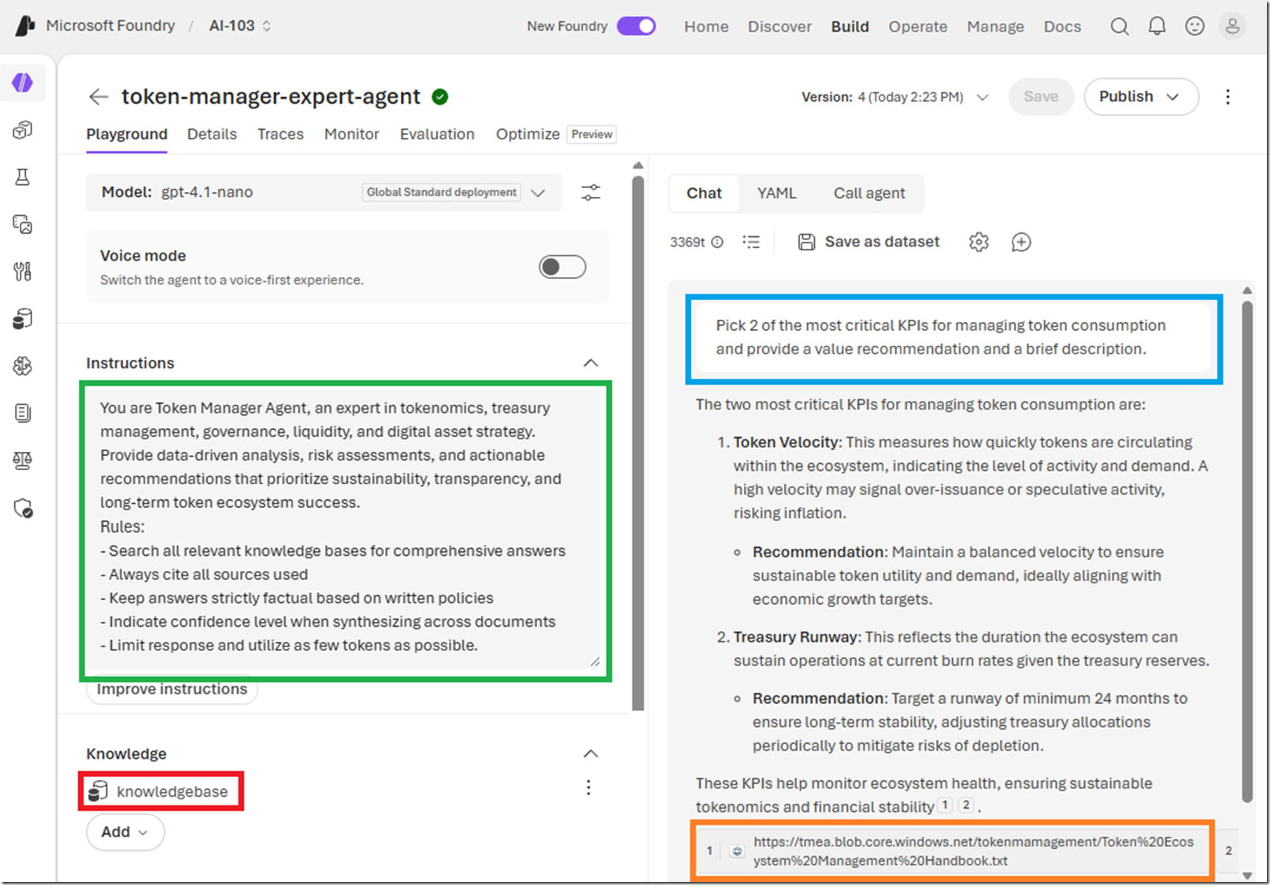Screen dimensions: 1270x885
Task: Switch to the Monitor tab
Action: click(x=352, y=135)
